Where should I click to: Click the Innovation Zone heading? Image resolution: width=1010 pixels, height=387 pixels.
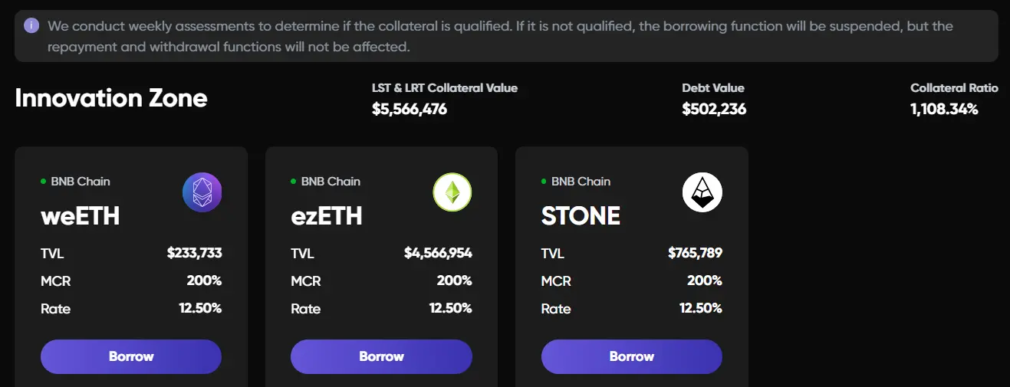tap(111, 98)
